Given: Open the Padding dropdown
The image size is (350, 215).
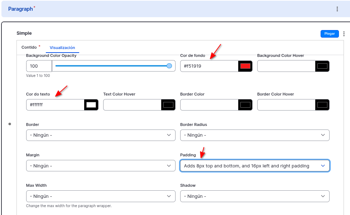Looking at the screenshot, I should click(x=254, y=166).
